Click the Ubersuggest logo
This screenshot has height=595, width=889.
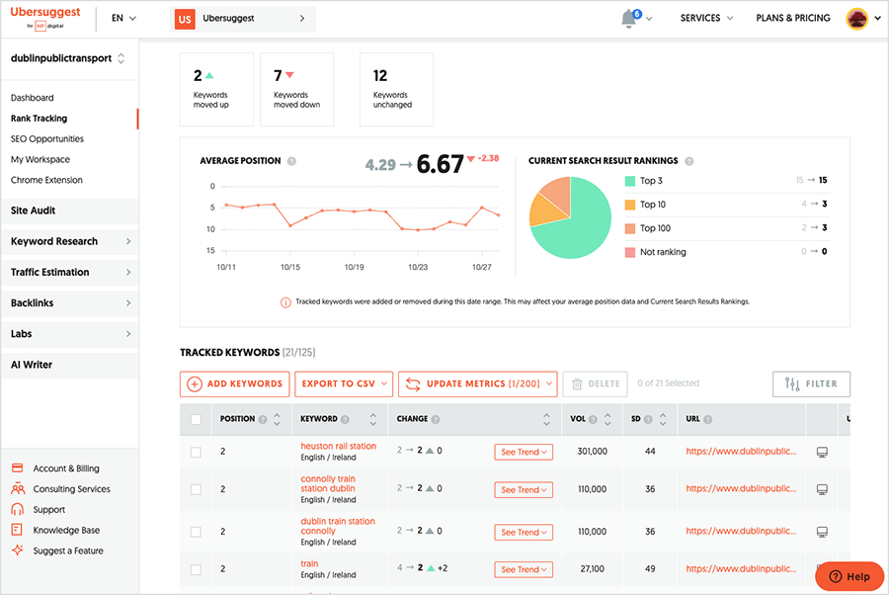tap(45, 18)
